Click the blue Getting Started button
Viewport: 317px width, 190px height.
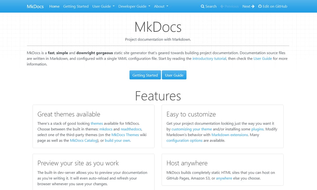pyautogui.click(x=145, y=75)
